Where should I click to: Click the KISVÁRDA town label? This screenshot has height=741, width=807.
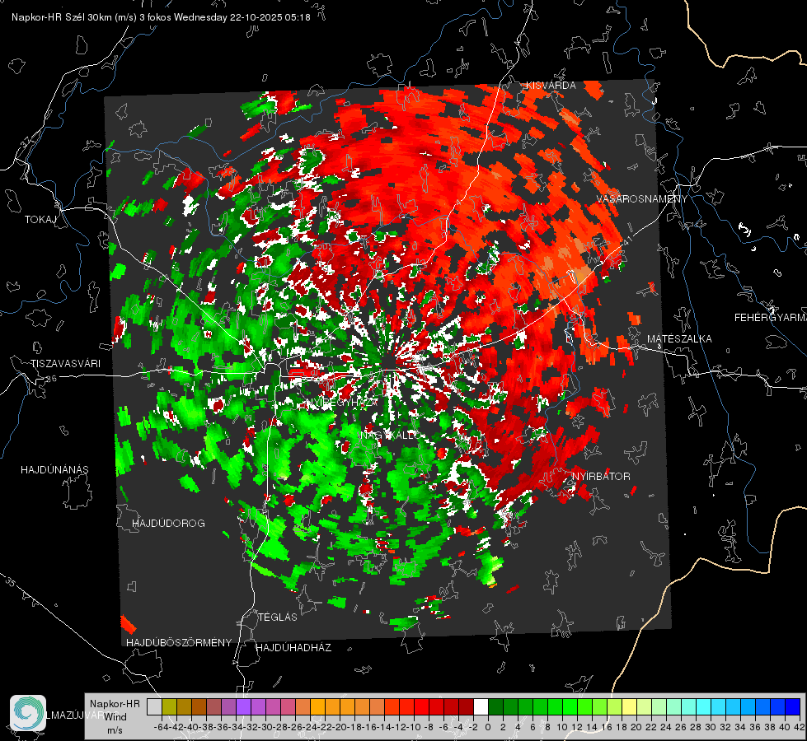551,86
